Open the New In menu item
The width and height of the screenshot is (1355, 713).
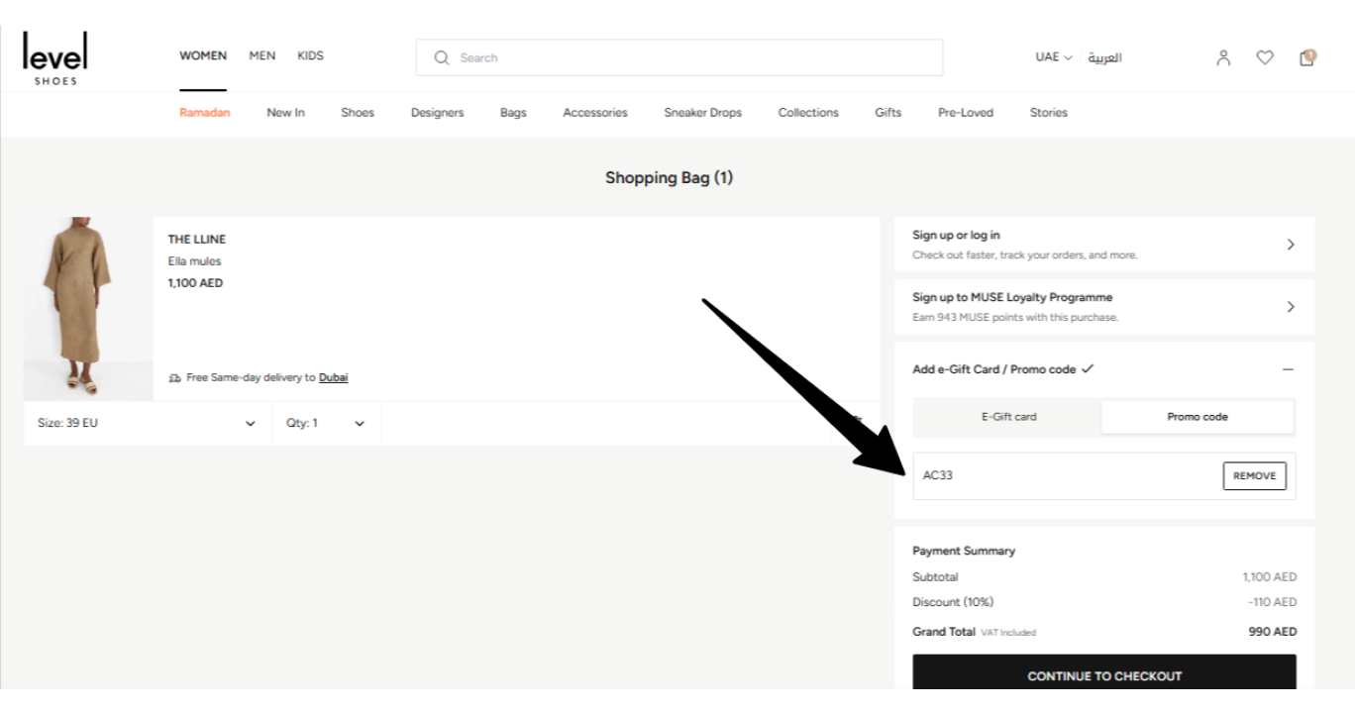click(285, 113)
